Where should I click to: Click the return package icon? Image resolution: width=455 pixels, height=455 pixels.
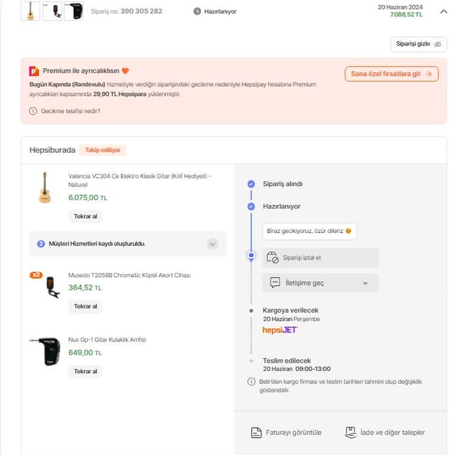tap(351, 432)
